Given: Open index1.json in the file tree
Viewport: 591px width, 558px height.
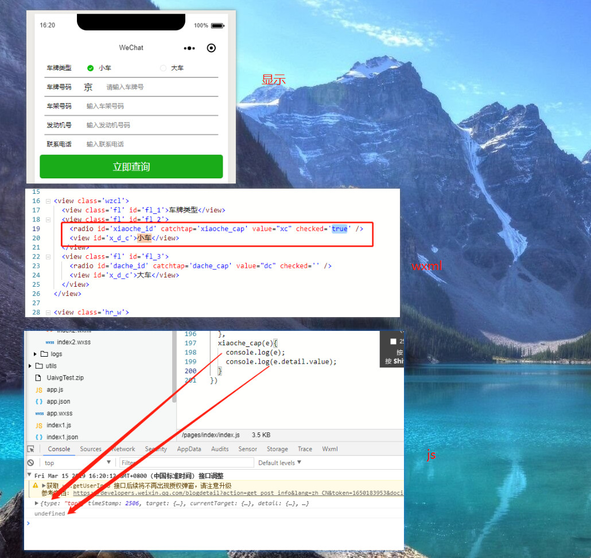Looking at the screenshot, I should click(x=62, y=437).
